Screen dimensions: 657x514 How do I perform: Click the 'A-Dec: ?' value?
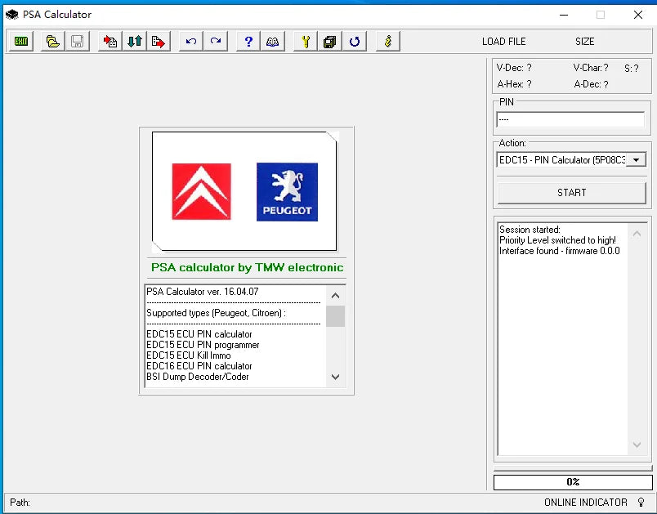[591, 84]
